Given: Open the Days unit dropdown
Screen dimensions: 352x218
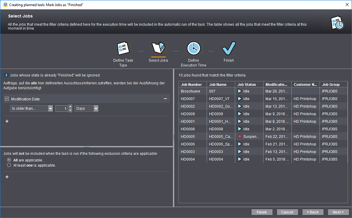Looking at the screenshot, I should [x=95, y=108].
